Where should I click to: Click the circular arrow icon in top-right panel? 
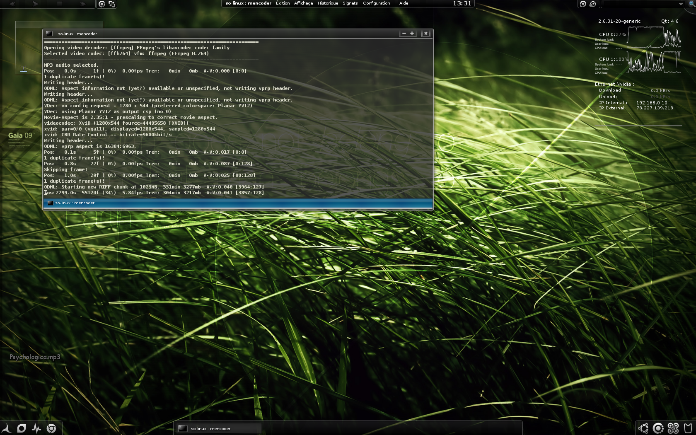(583, 4)
